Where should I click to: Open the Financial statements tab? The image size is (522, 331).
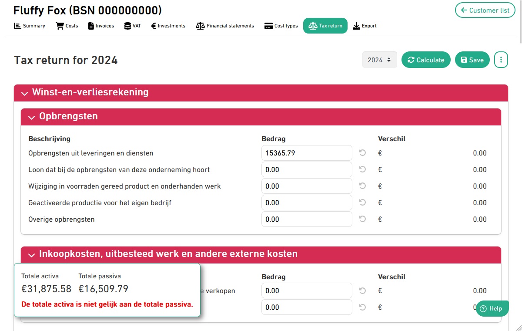225,26
